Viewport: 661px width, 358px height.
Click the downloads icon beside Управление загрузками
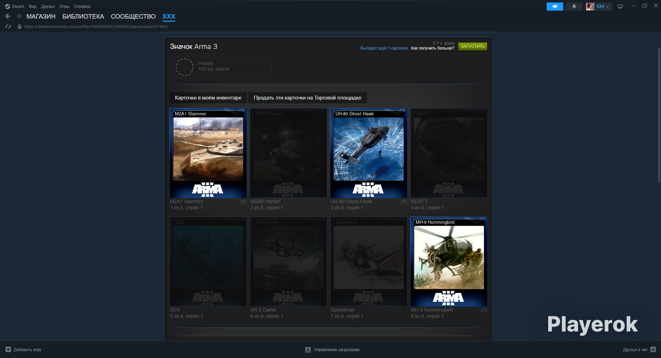pos(308,349)
